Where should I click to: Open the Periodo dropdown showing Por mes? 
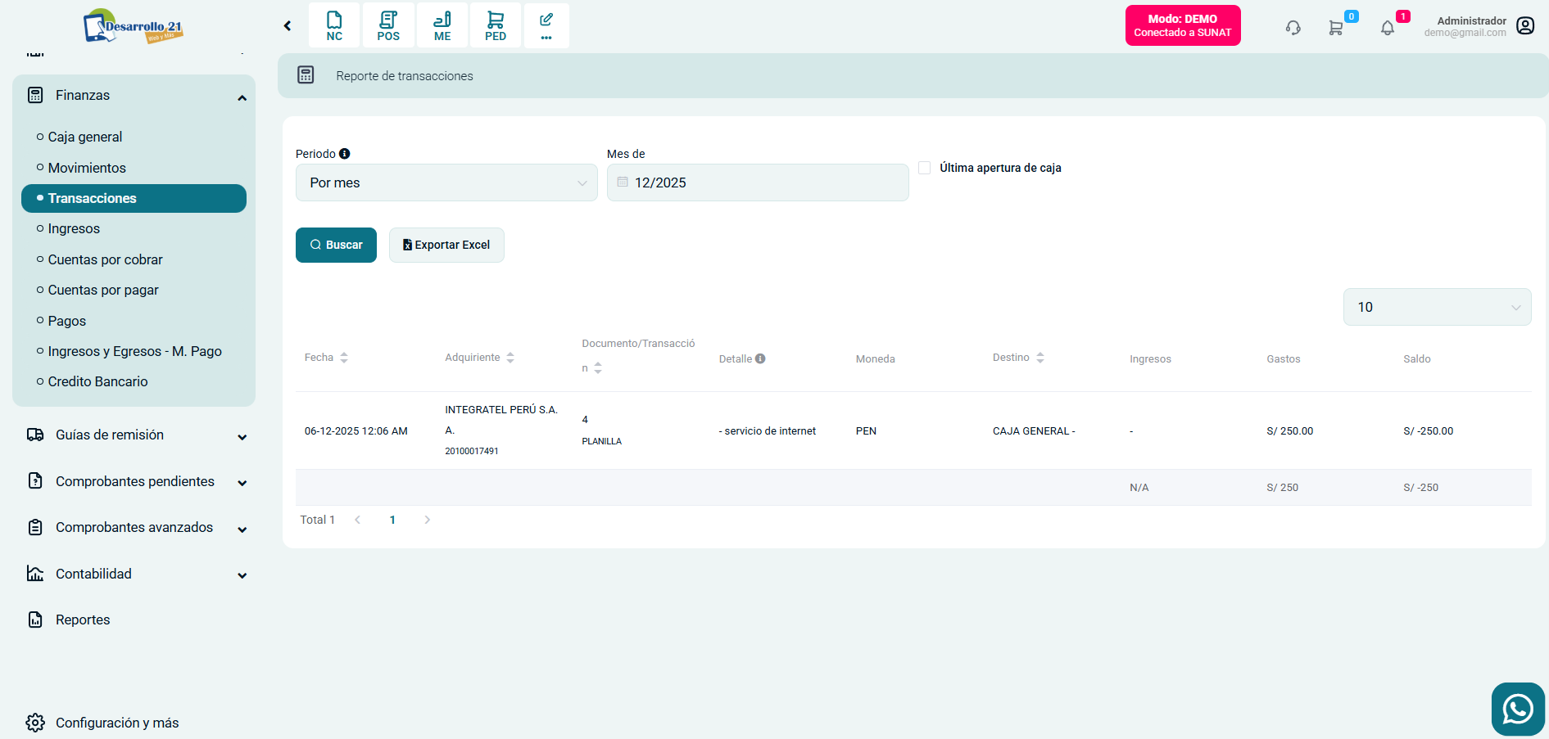tap(446, 182)
